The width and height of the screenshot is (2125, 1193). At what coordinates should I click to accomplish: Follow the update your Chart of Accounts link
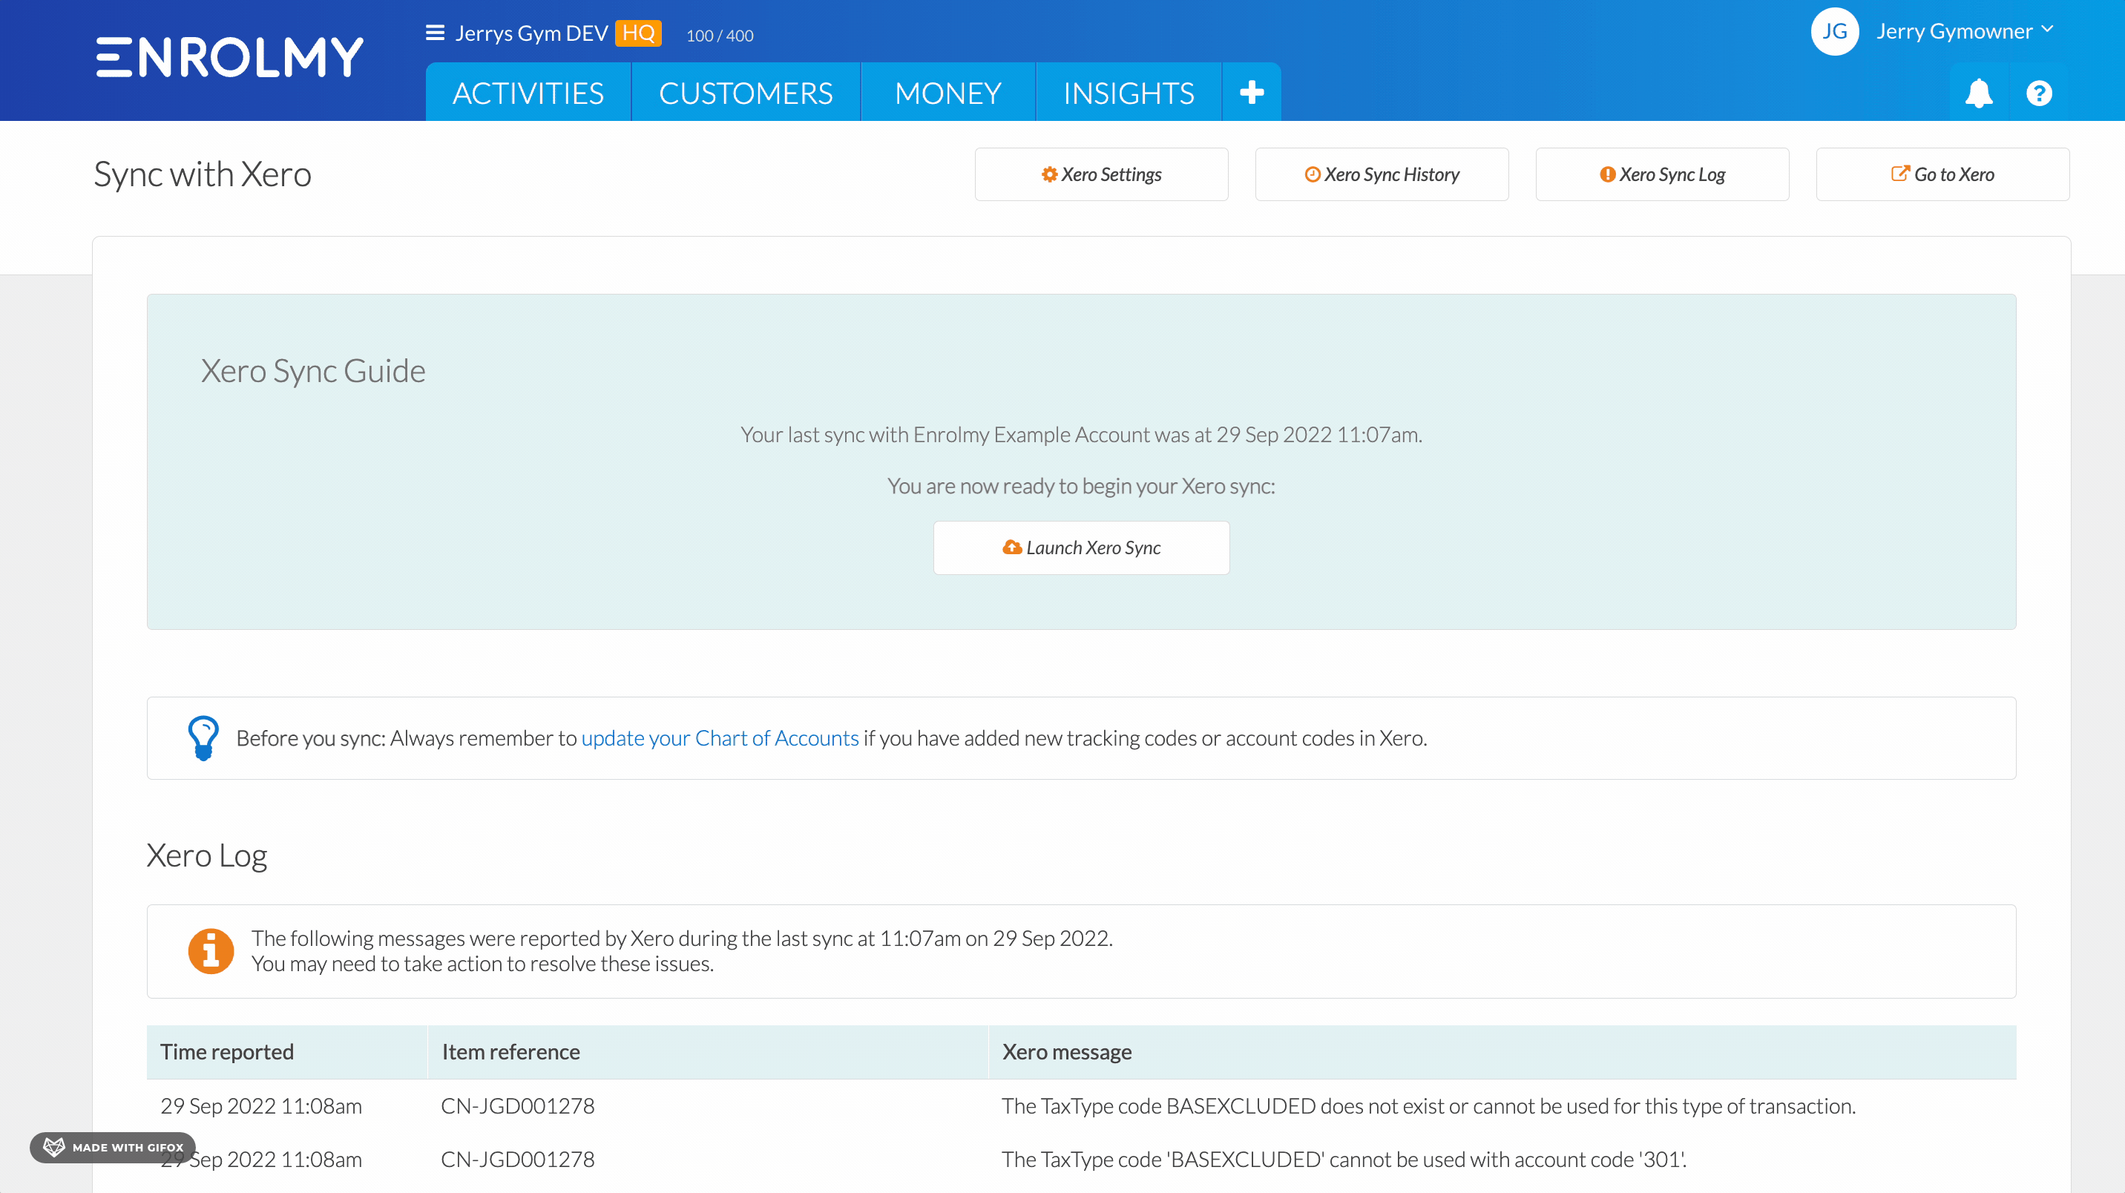(720, 737)
